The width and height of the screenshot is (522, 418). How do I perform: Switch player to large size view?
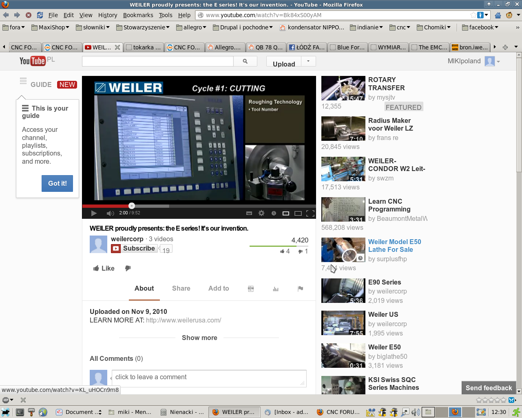[x=298, y=213]
